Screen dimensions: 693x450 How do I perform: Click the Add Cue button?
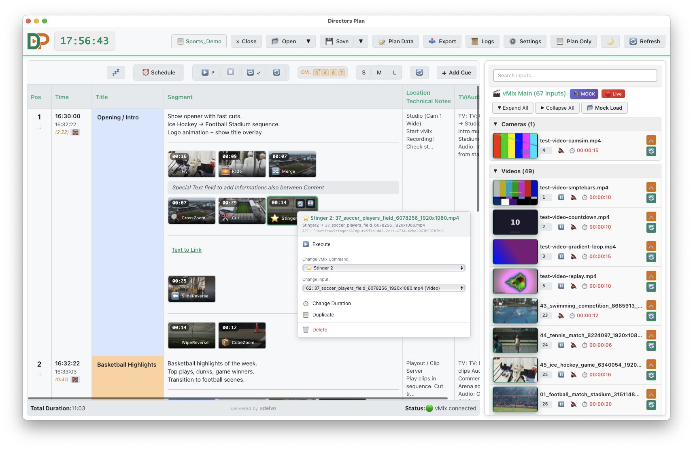[x=456, y=72]
